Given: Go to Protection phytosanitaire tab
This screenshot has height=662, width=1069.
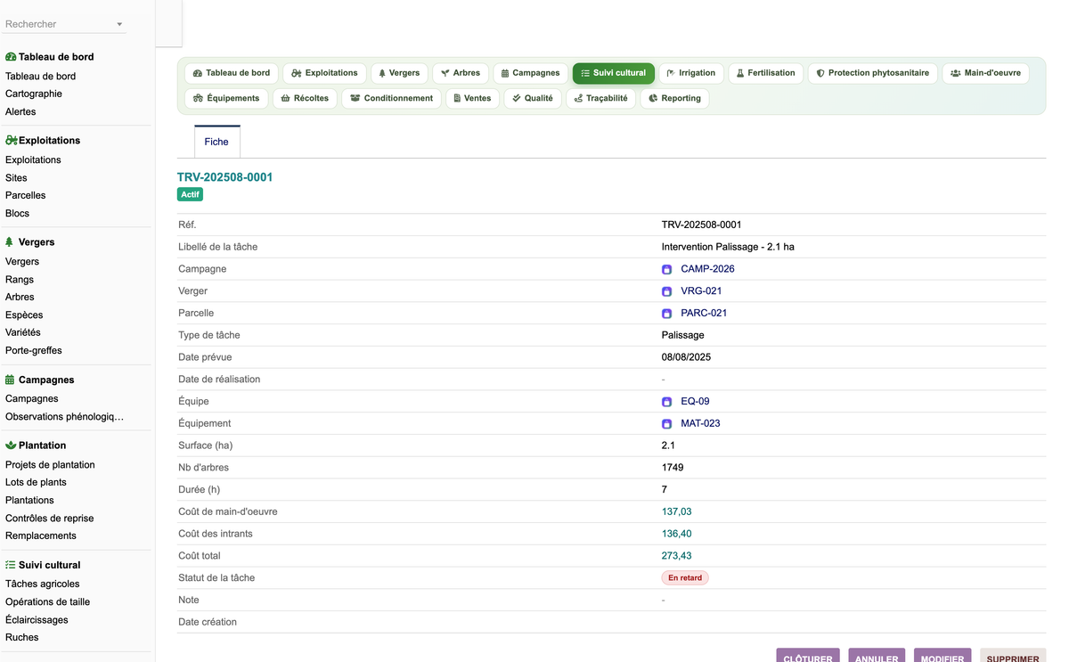Looking at the screenshot, I should [873, 73].
